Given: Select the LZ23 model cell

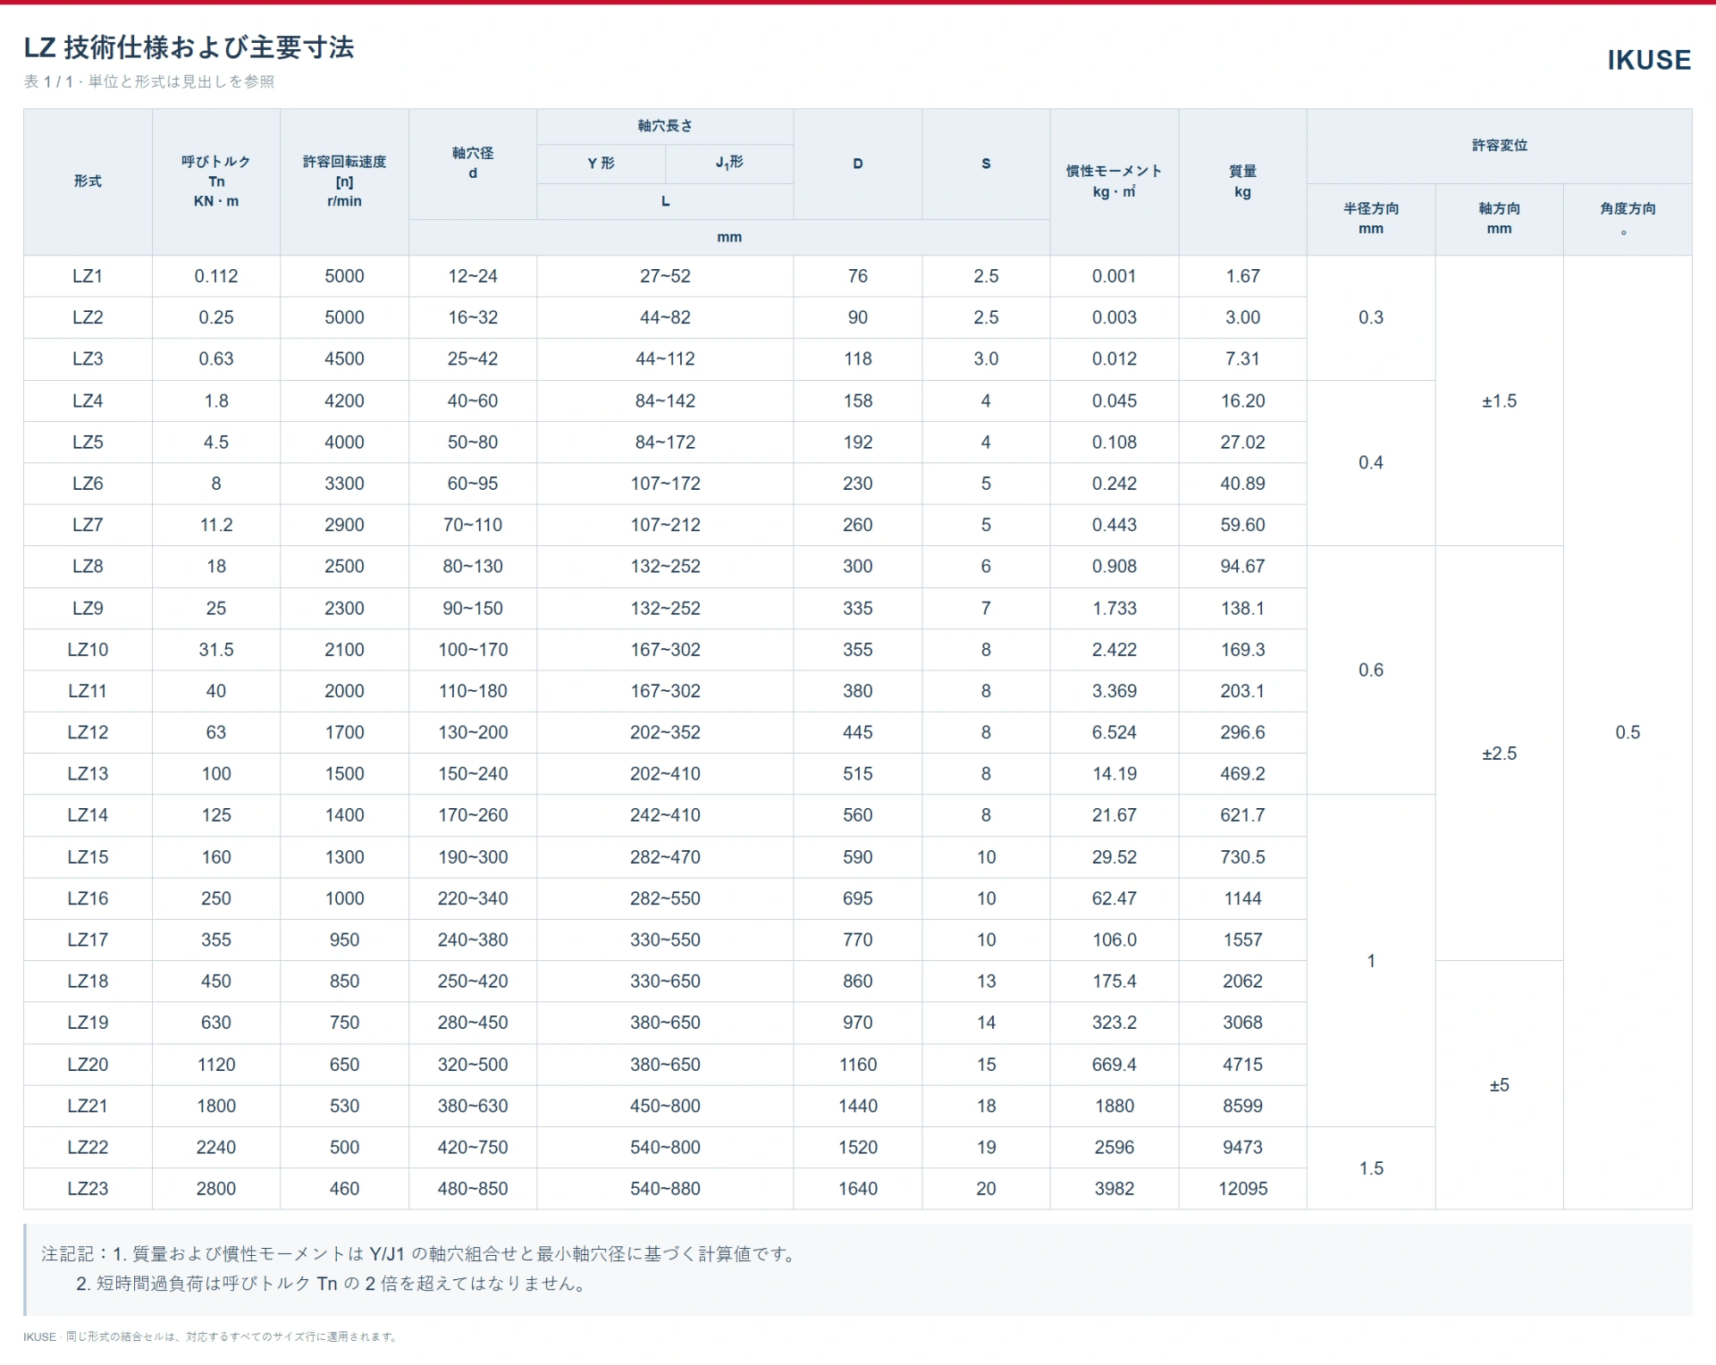Looking at the screenshot, I should 88,1189.
